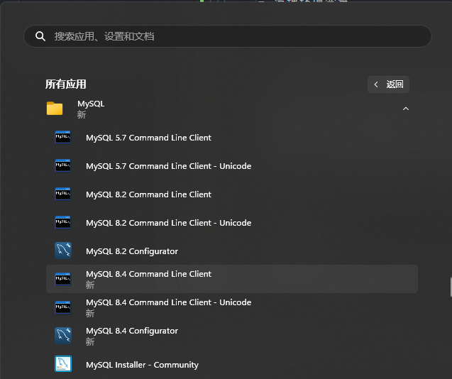Click the MySQL 8.4 Command Line Client - Unicode icon
The height and width of the screenshot is (379, 452).
[63, 307]
